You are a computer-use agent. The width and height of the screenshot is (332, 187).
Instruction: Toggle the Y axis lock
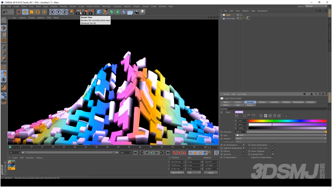[x=58, y=12]
